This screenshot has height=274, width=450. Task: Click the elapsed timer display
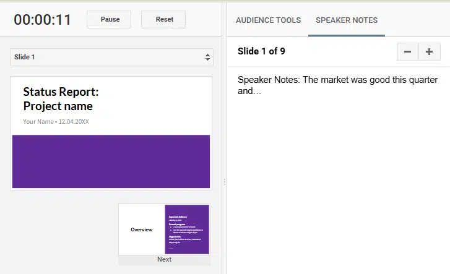(x=43, y=20)
